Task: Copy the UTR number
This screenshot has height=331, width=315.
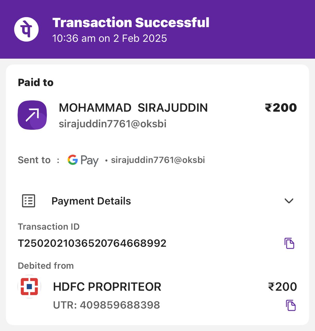Action: 291,305
